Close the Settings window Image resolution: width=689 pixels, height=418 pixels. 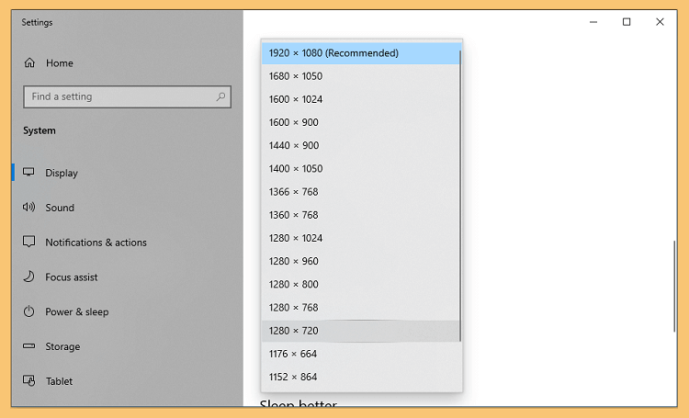click(x=660, y=22)
